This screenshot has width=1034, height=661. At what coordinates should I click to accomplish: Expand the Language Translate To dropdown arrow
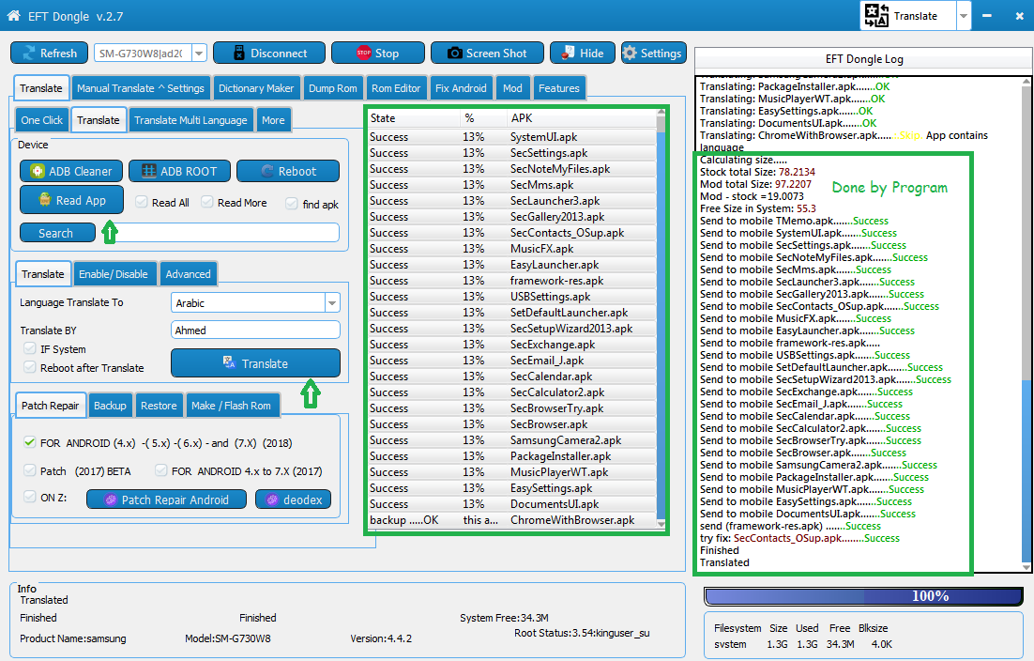click(332, 302)
